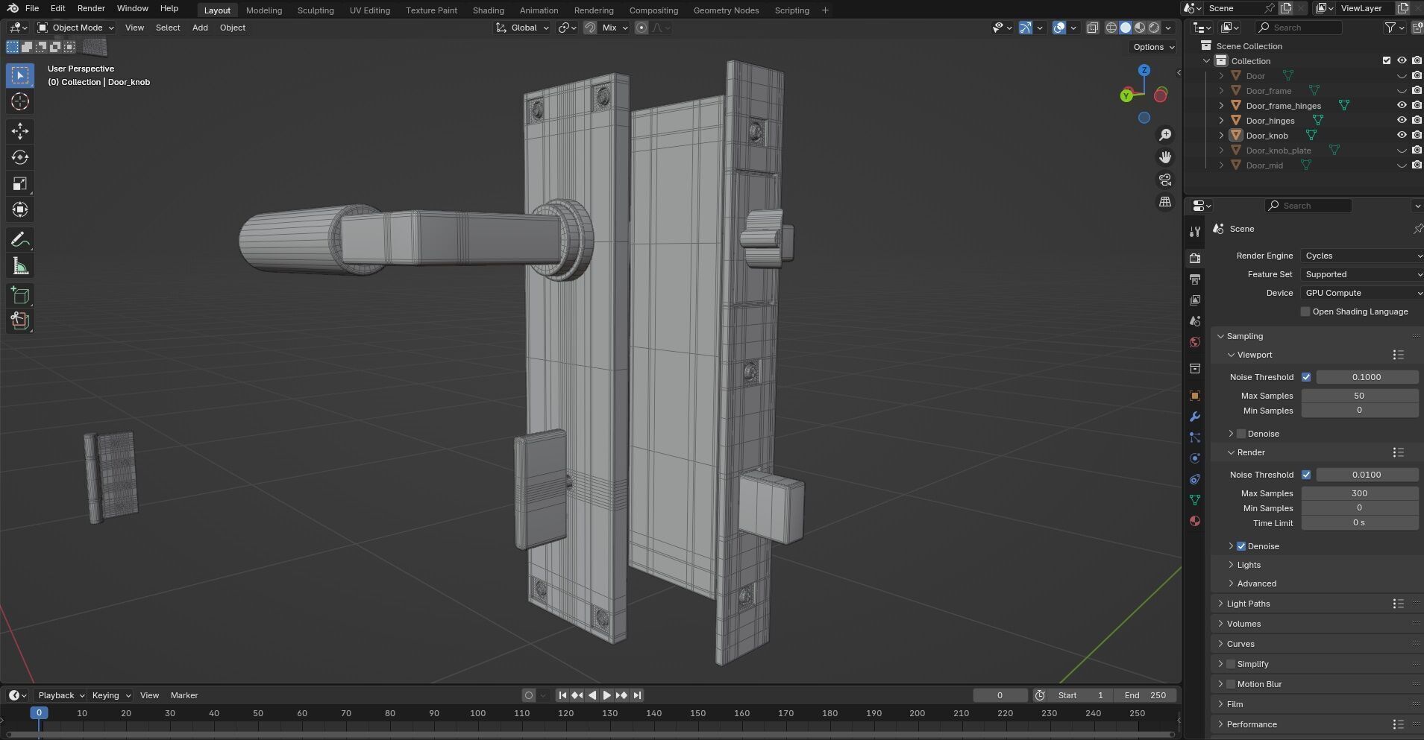Select the Add Cube tool
1424x740 pixels.
point(20,296)
